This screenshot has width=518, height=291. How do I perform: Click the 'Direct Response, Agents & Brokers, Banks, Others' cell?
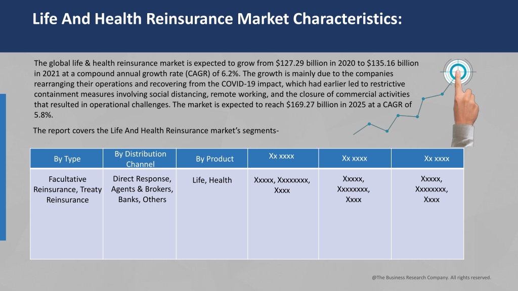tap(140, 214)
